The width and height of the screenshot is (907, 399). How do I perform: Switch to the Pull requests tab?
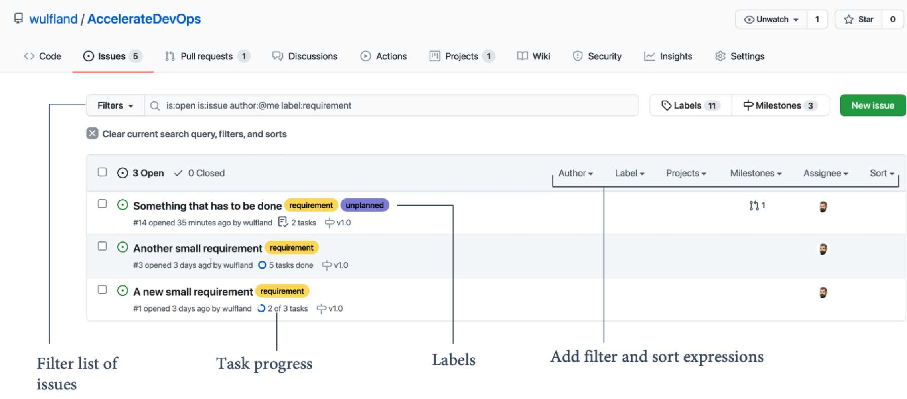[207, 56]
